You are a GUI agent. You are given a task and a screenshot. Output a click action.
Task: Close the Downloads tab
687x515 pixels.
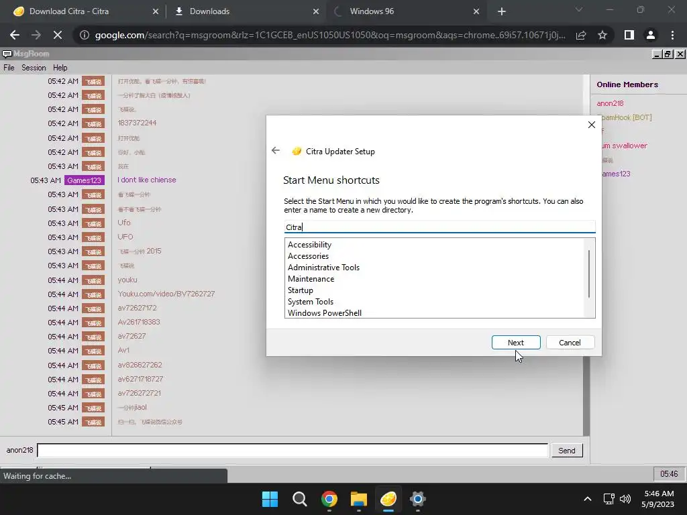coord(316,11)
